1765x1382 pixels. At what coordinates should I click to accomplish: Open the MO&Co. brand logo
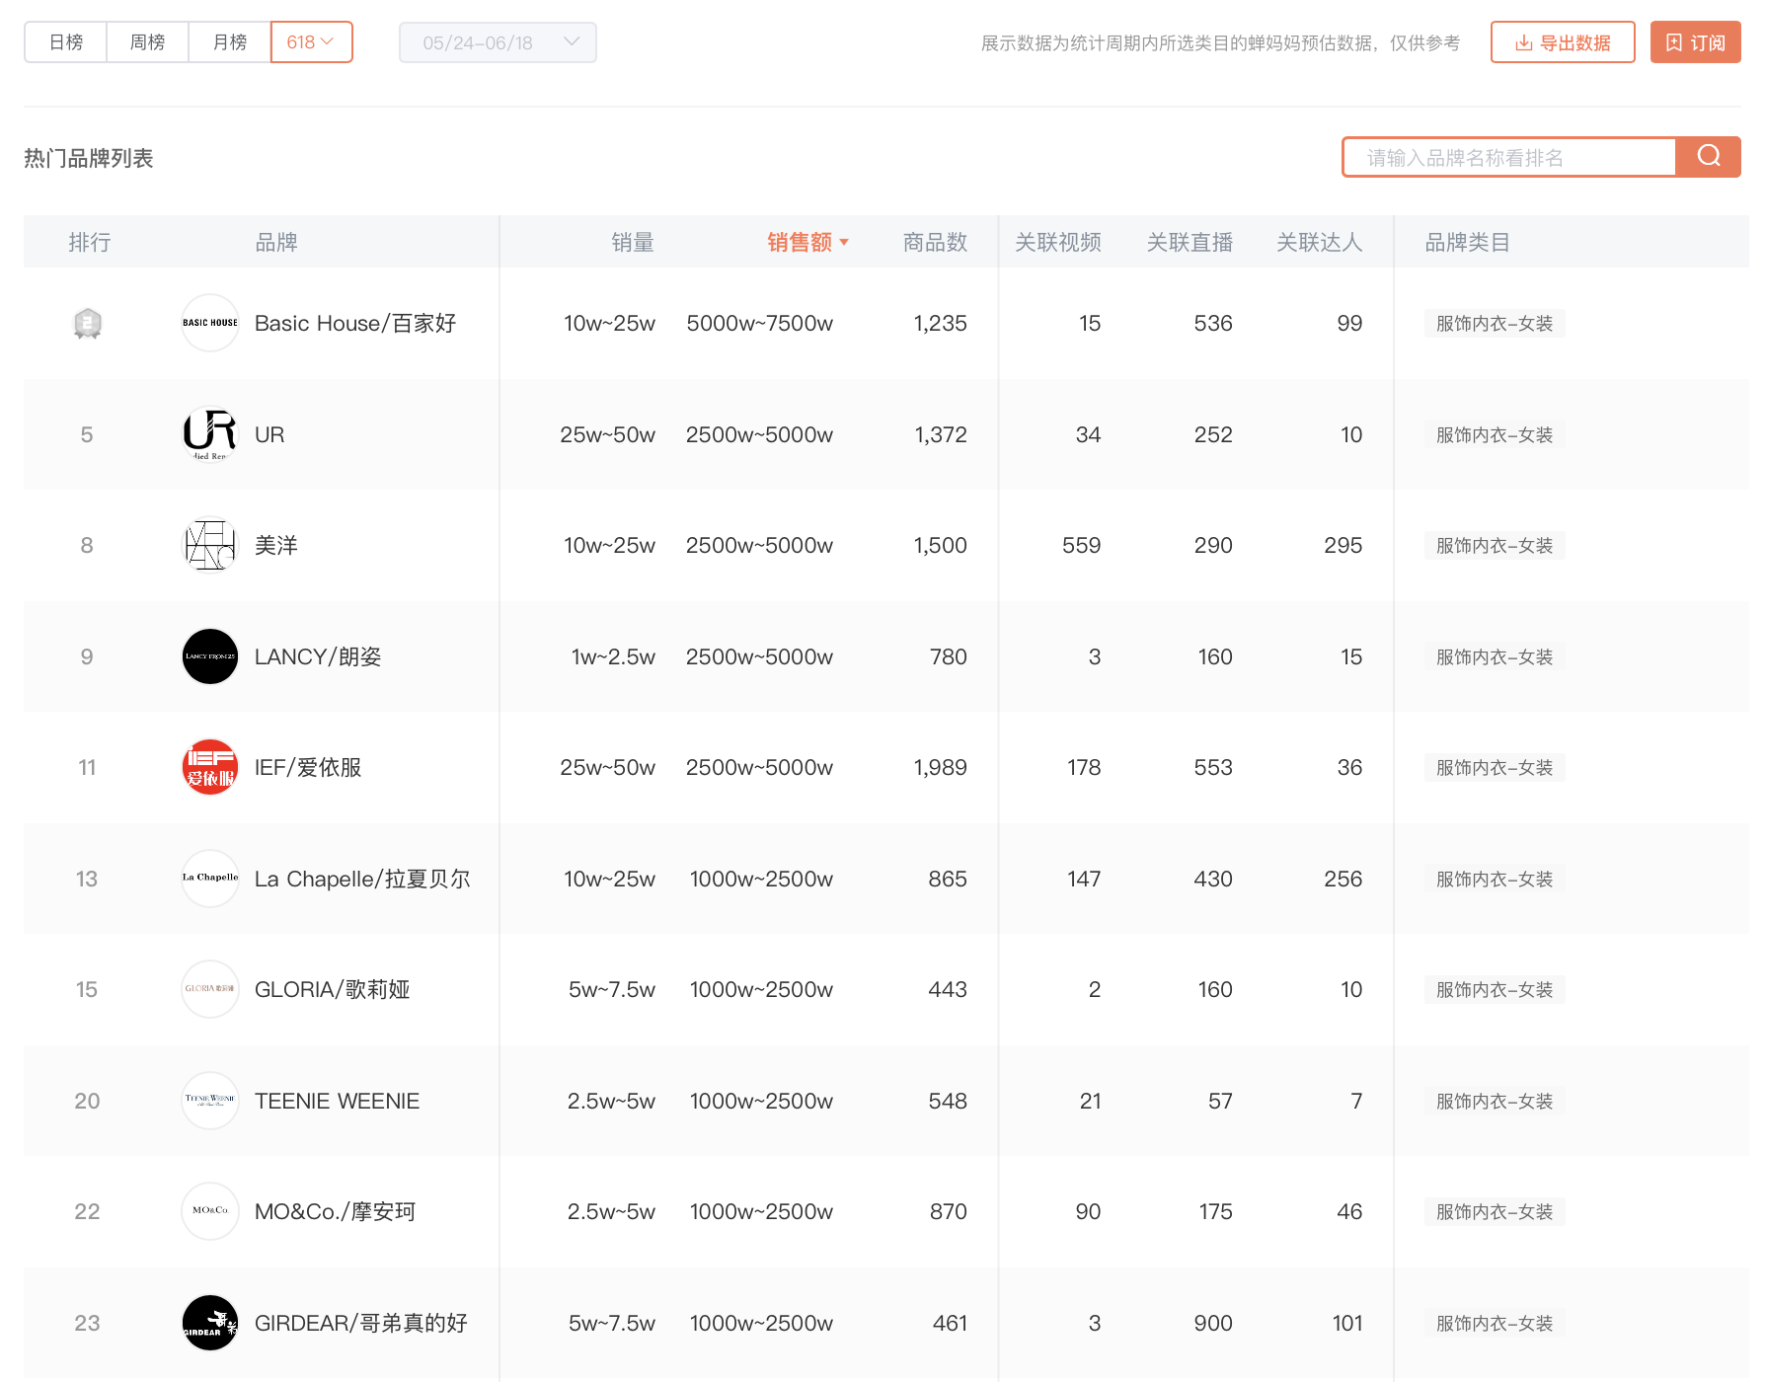coord(210,1211)
